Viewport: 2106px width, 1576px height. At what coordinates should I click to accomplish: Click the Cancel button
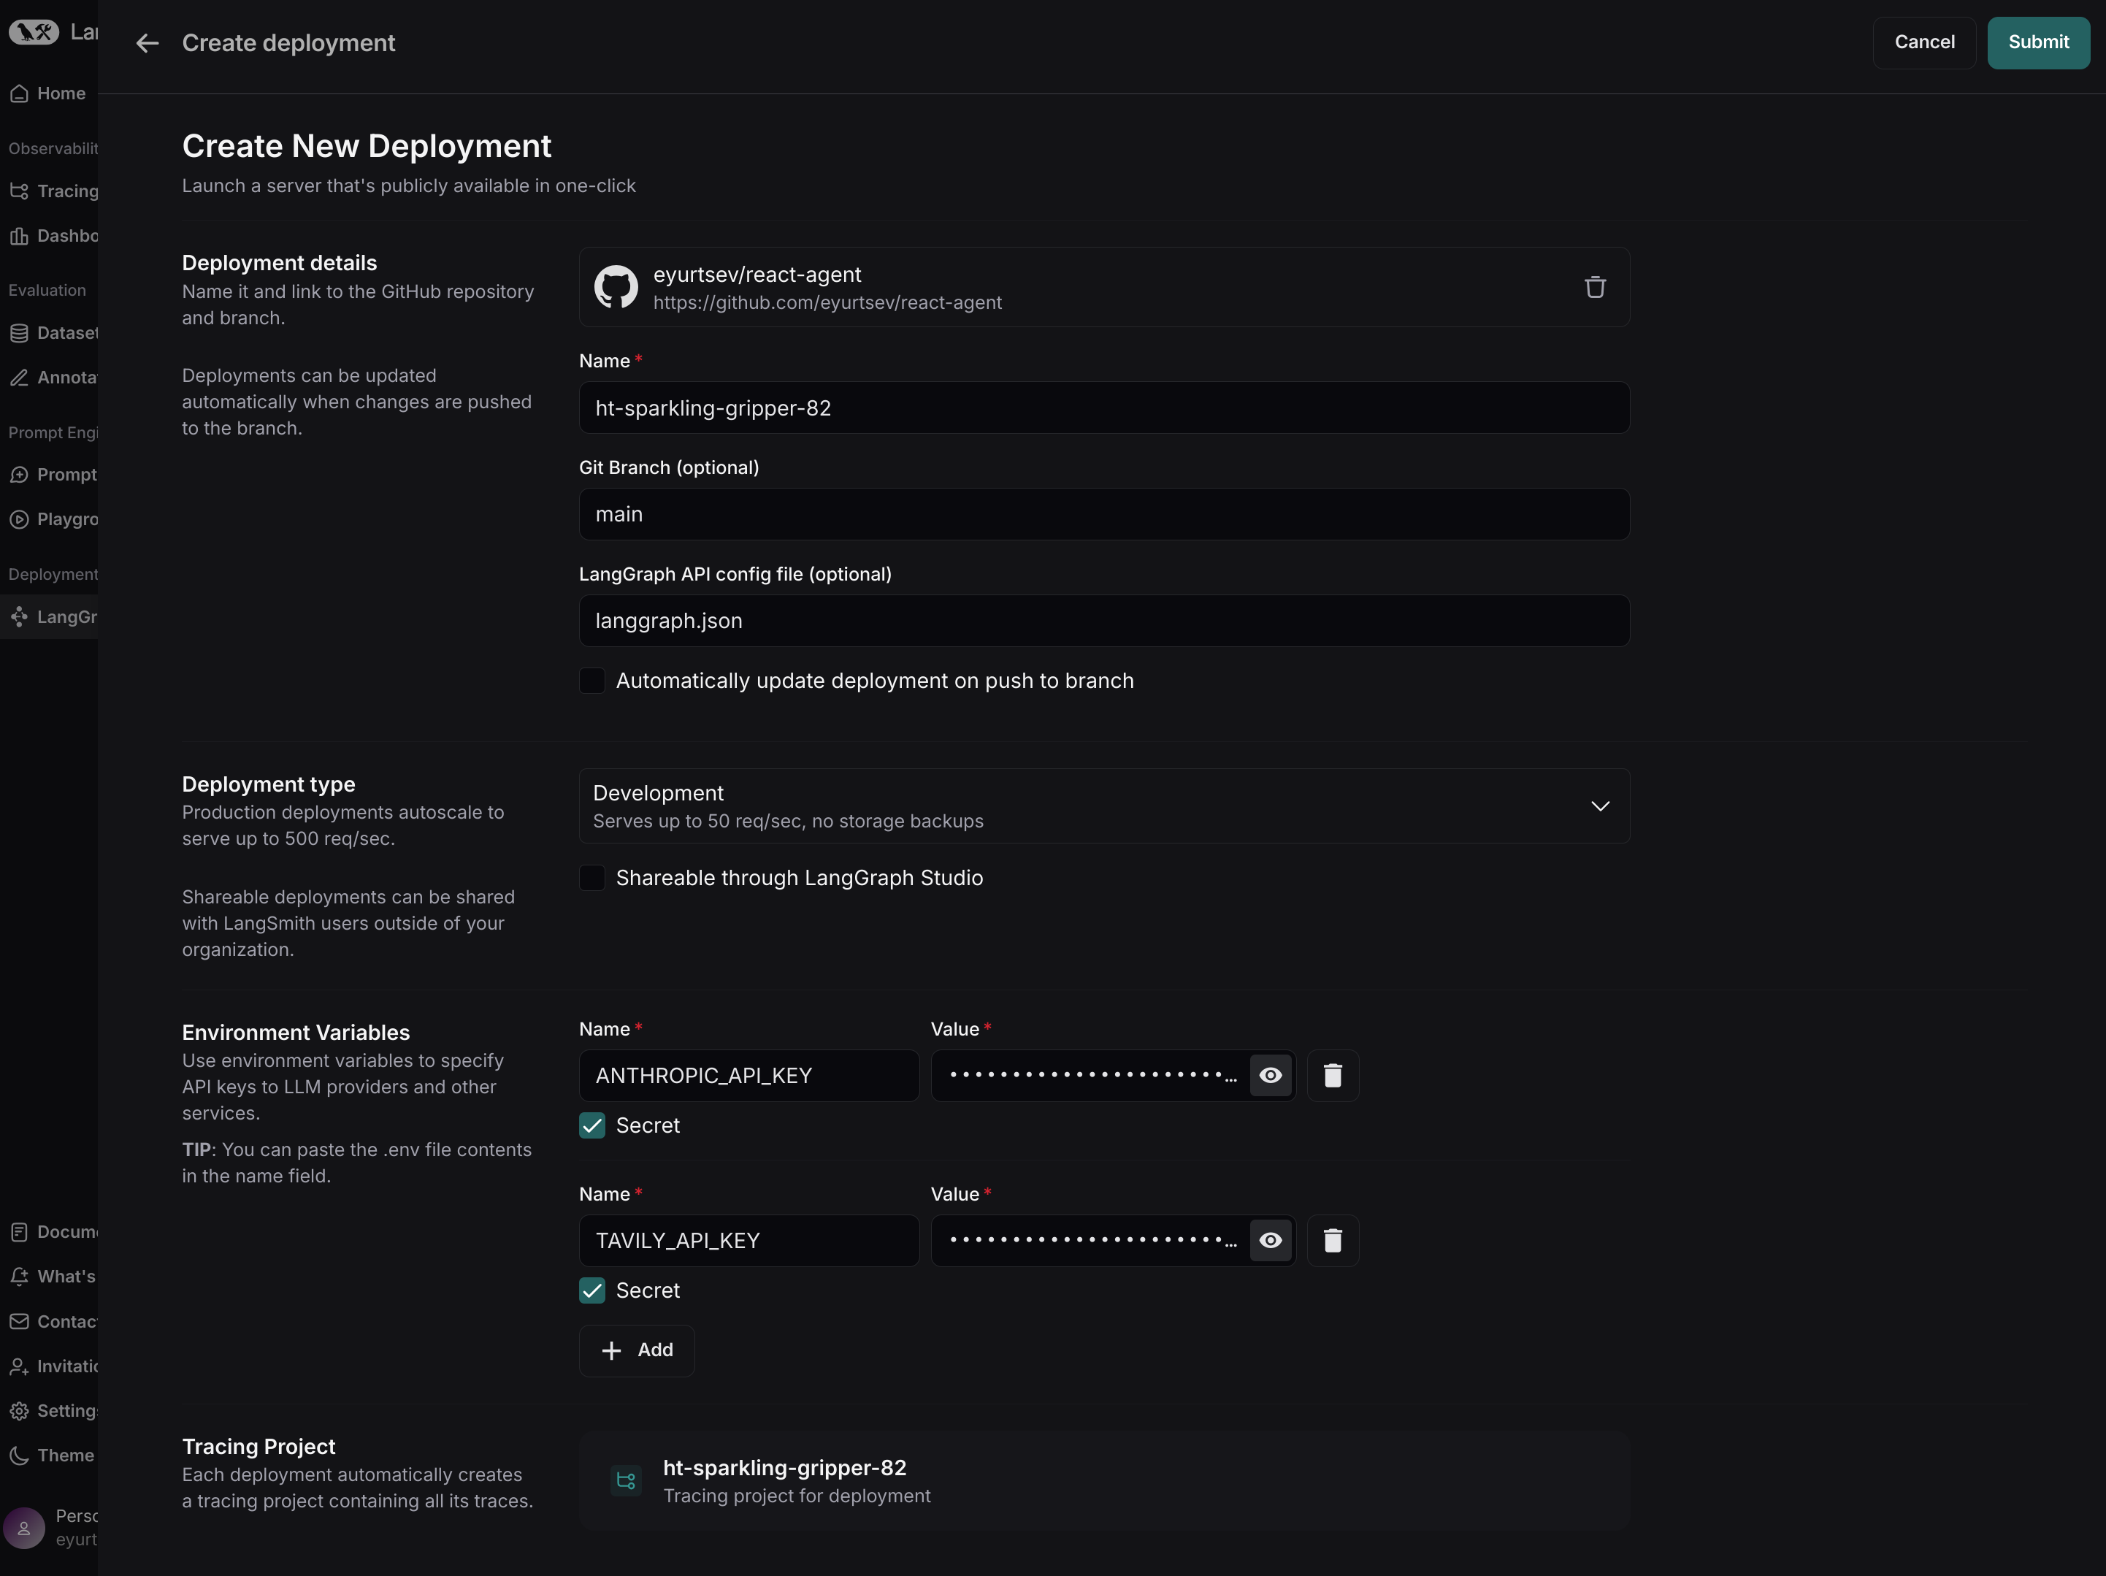1924,43
